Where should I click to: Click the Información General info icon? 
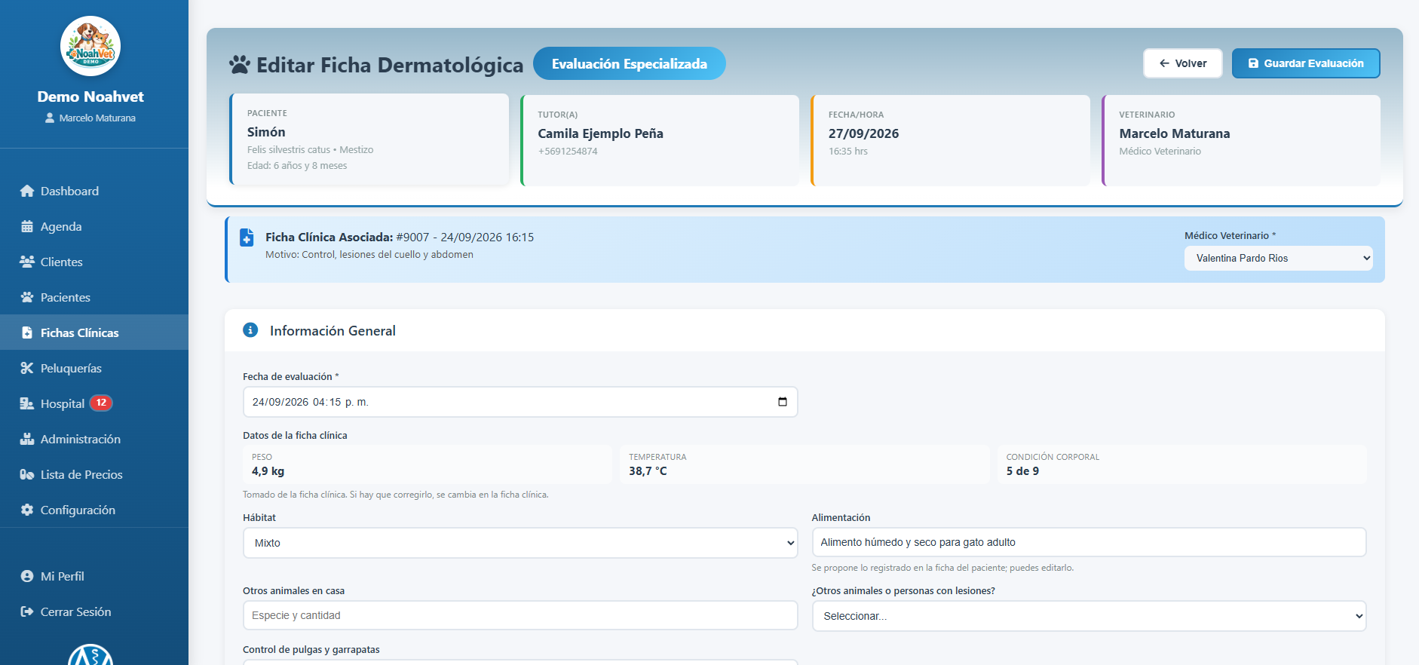click(250, 330)
